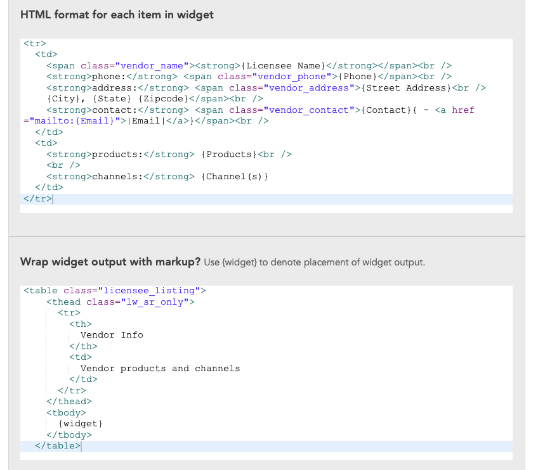Place cursor on the lw_sr_only thead line
Viewport: 538px width, 470px height.
pyautogui.click(x=120, y=302)
